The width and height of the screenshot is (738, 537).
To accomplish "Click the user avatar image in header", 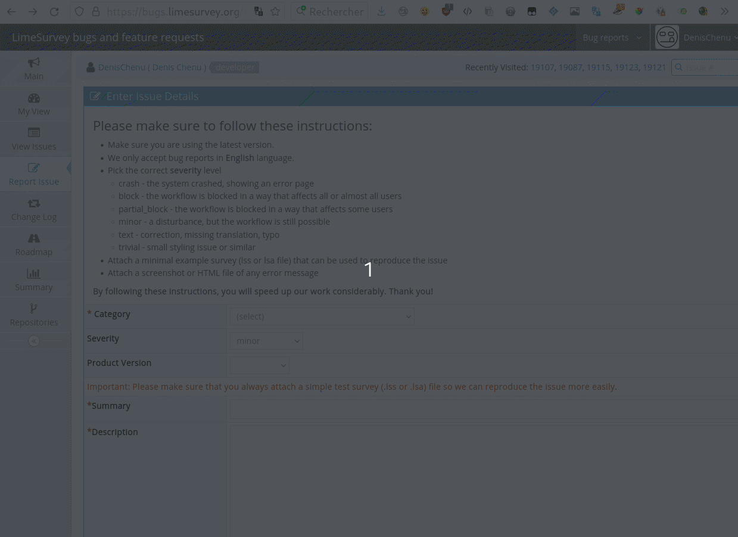I will pos(667,37).
